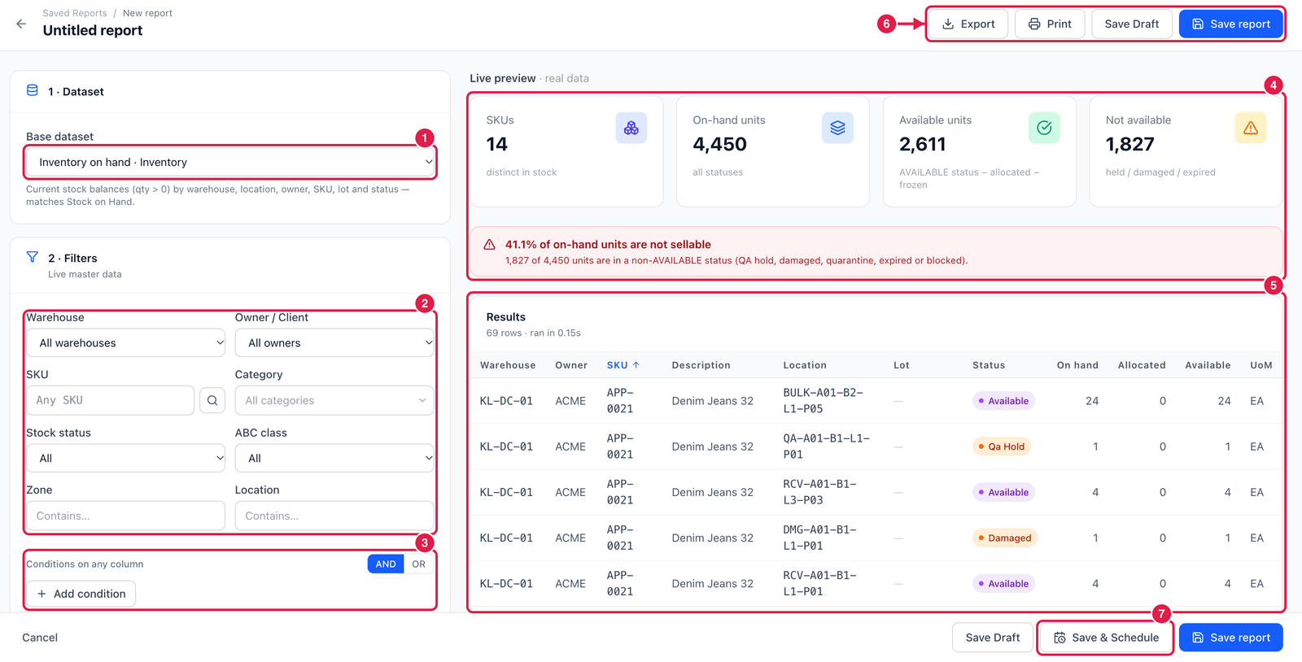Screen dimensions: 1302x662
Task: Expand the Category selector
Action: 334,400
